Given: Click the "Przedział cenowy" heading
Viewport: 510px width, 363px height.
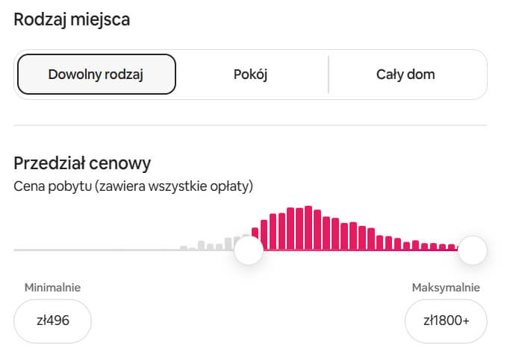Looking at the screenshot, I should click(82, 162).
